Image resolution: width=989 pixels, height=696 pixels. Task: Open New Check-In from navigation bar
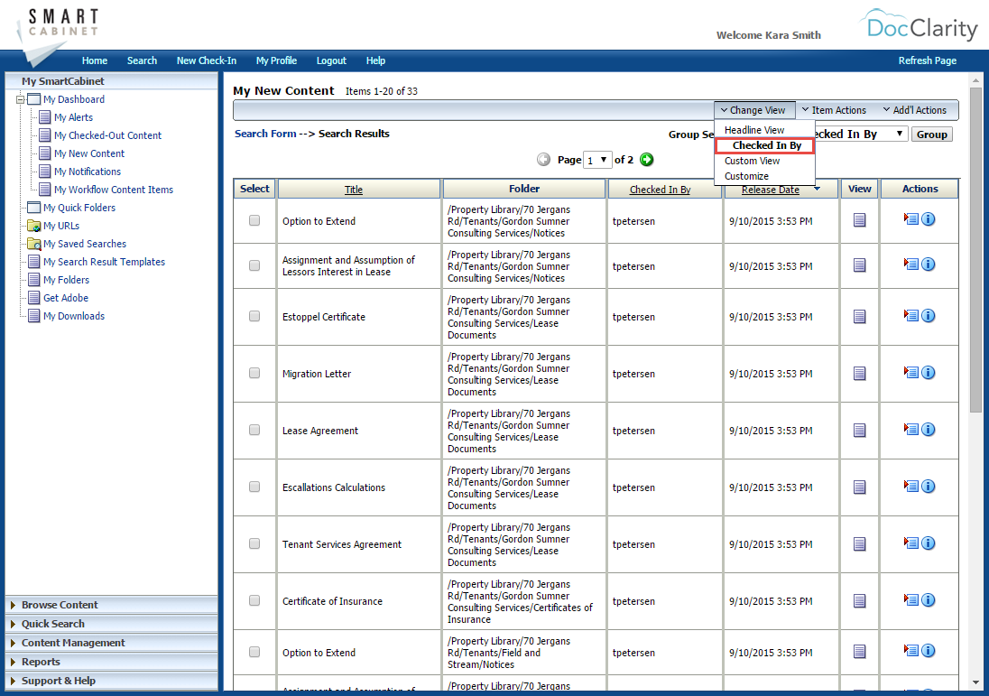(x=207, y=60)
